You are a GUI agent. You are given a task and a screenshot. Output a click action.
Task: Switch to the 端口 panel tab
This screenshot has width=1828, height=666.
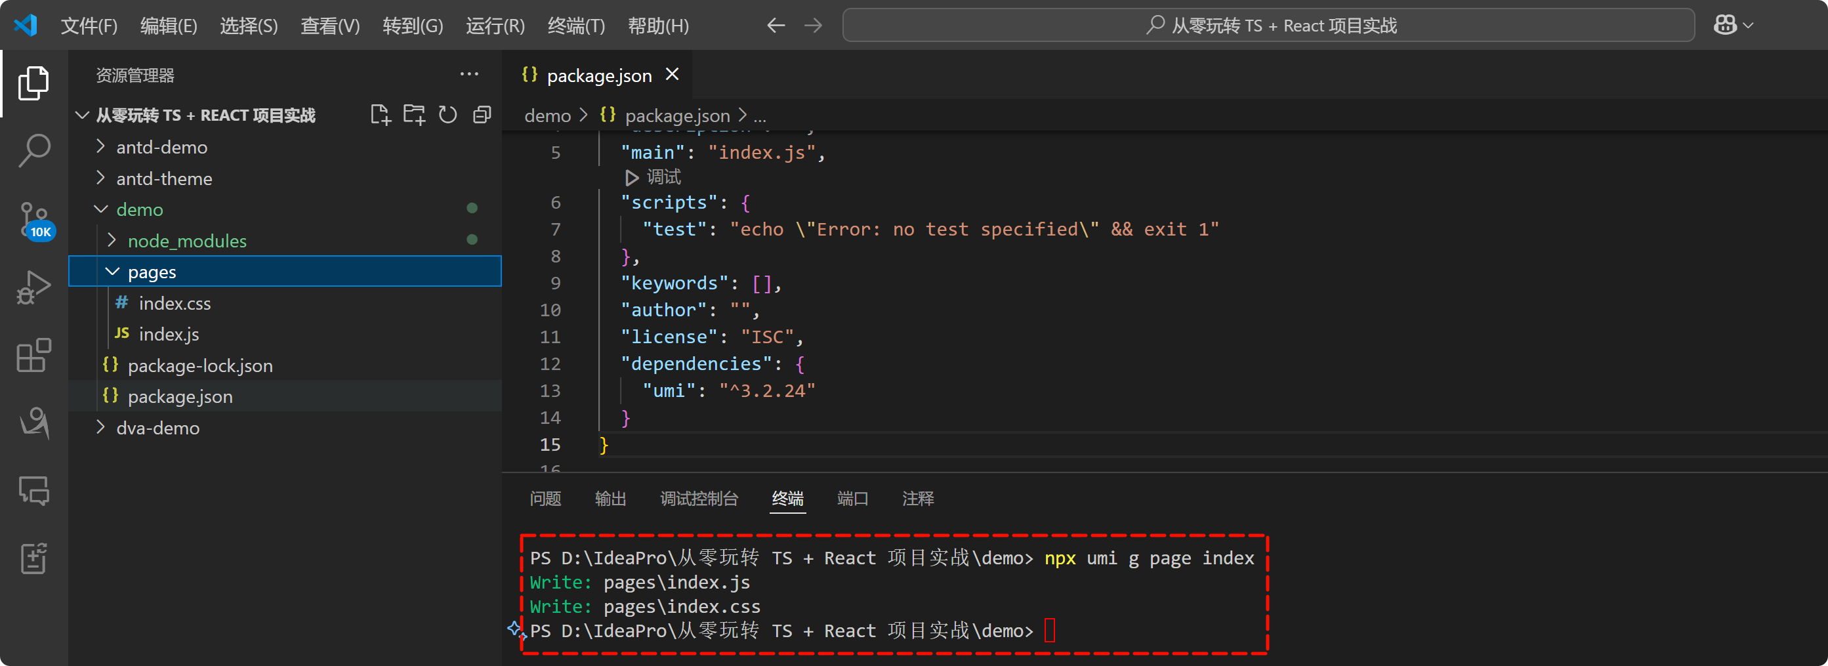tap(852, 499)
